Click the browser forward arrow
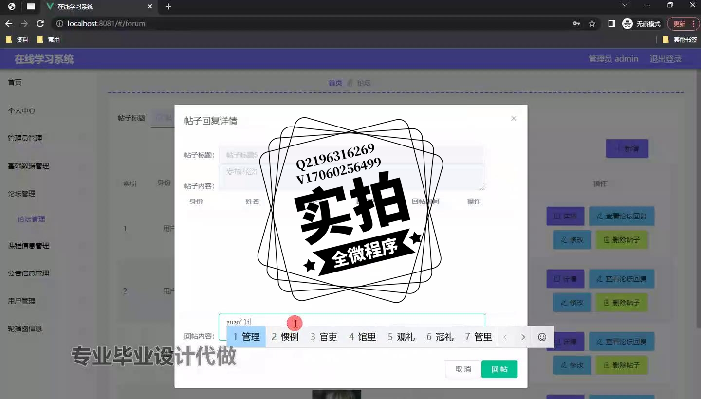 click(x=24, y=24)
